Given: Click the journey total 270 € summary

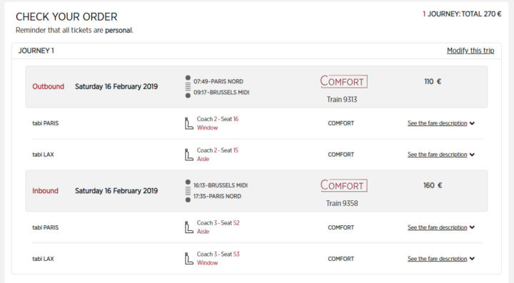Looking at the screenshot, I should pos(462,14).
